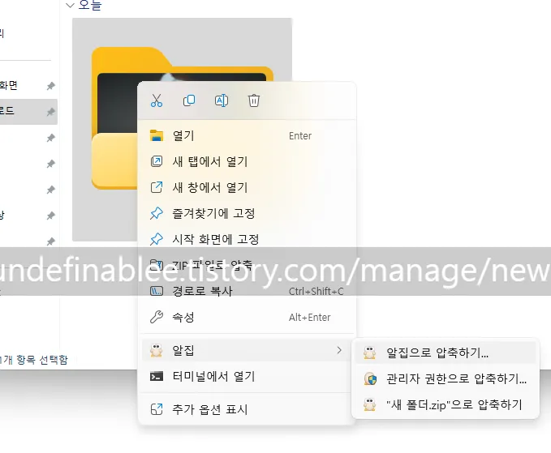The width and height of the screenshot is (551, 453).
Task: Choose 시작 화면에 고정
Action: 247,239
